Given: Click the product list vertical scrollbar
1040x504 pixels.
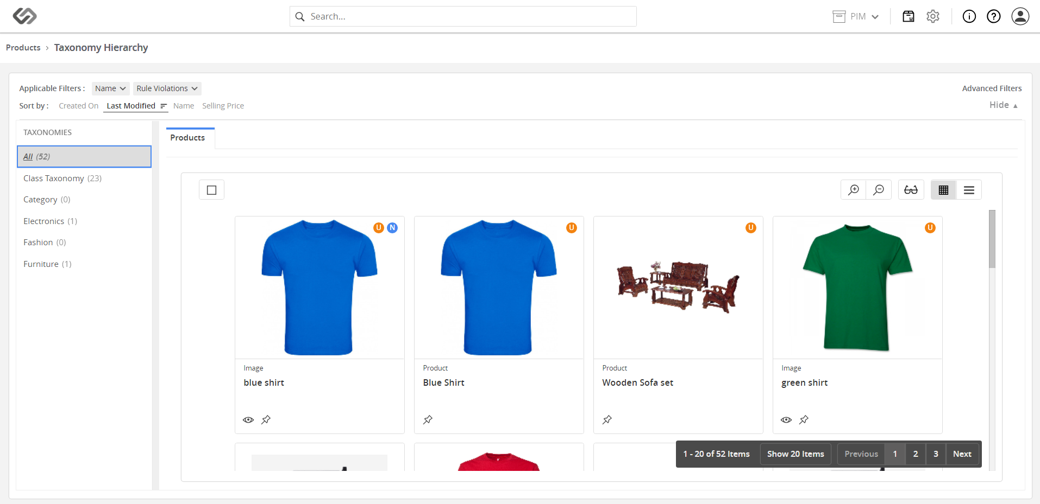Looking at the screenshot, I should click(x=992, y=239).
